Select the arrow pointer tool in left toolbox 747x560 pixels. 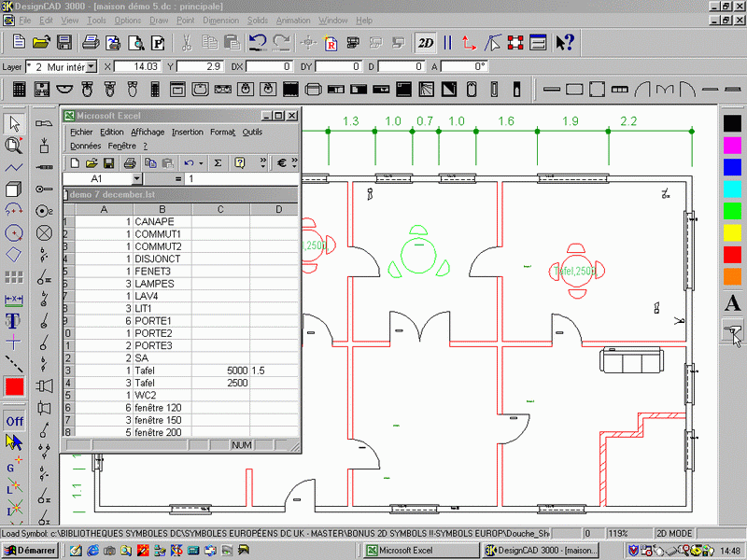(14, 123)
